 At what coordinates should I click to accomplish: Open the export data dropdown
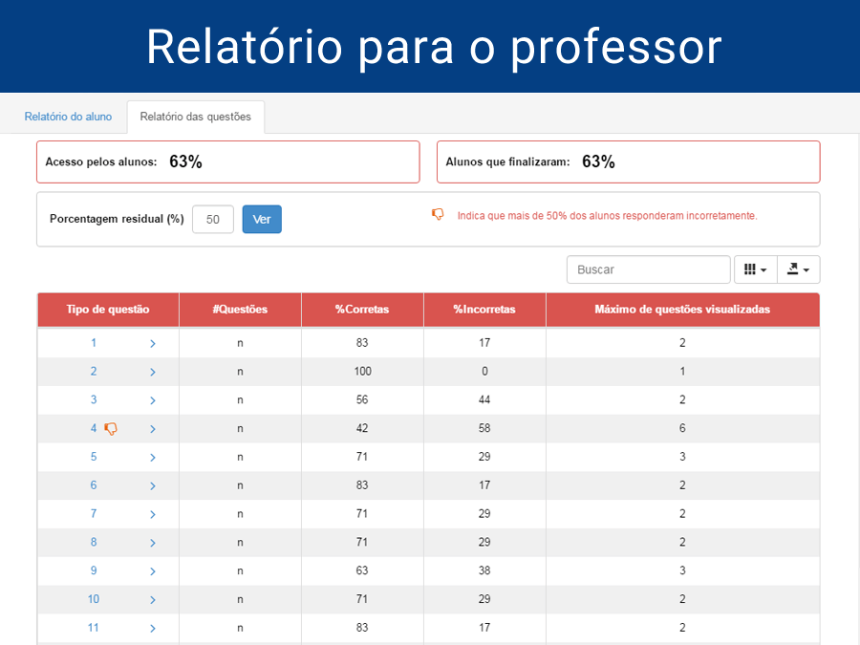coord(799,269)
